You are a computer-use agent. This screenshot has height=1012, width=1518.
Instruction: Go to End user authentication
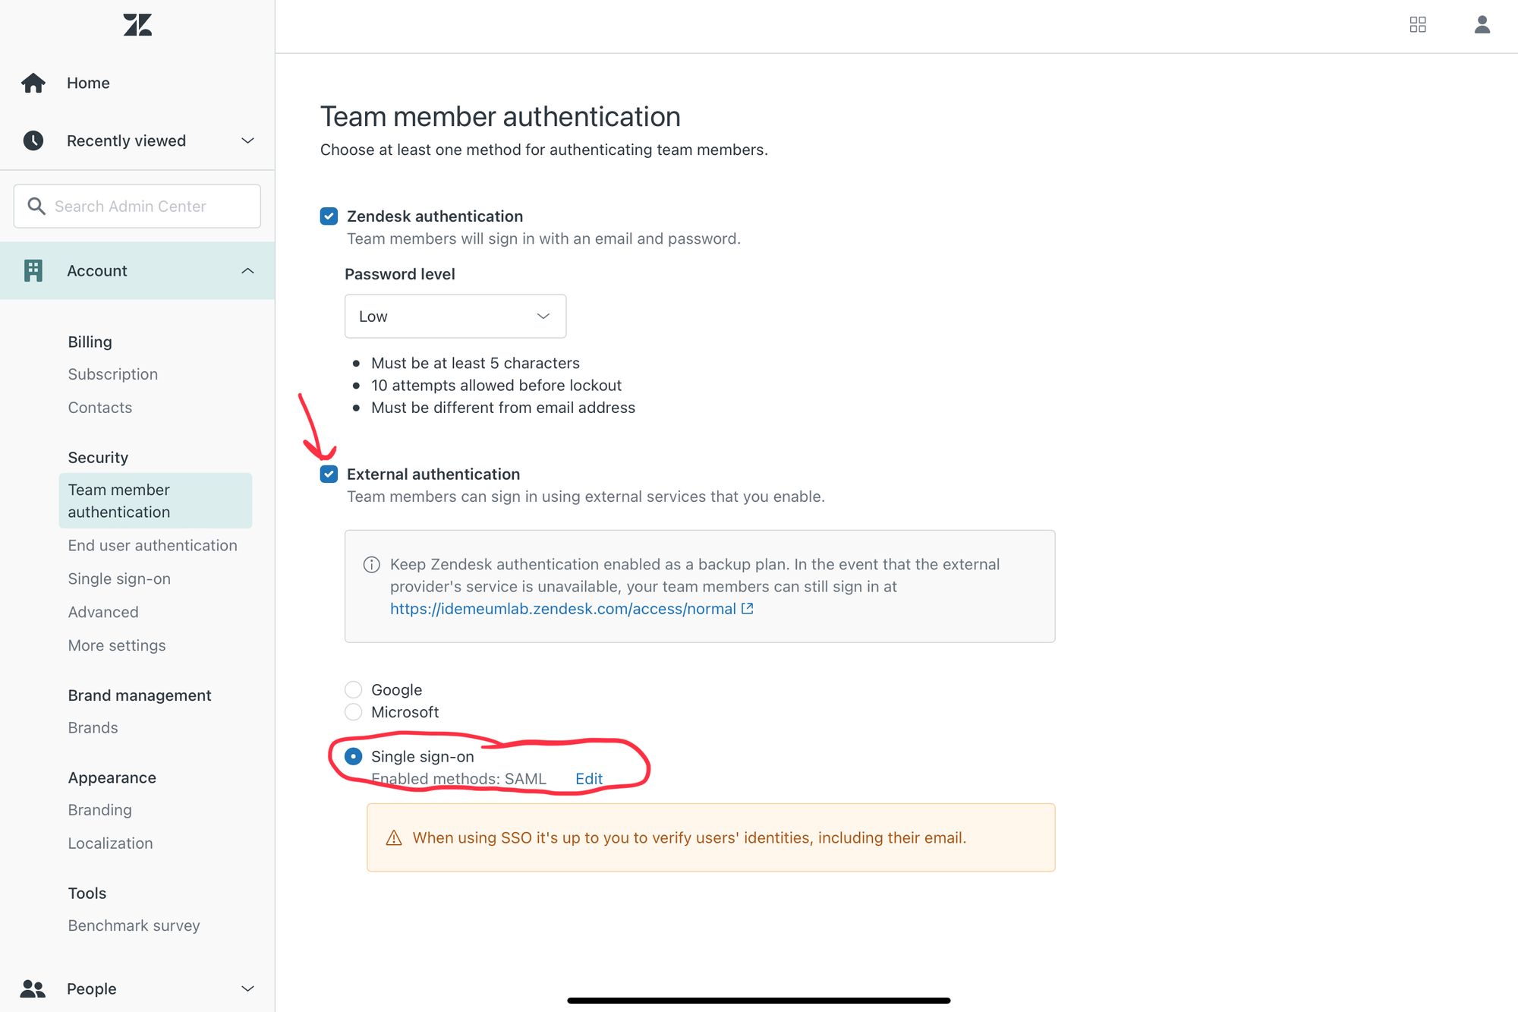coord(153,545)
